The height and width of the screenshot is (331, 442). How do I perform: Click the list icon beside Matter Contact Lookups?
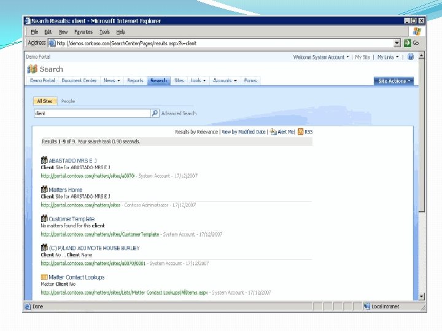[44, 277]
